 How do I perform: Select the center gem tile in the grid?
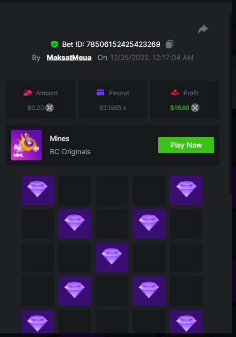[112, 258]
